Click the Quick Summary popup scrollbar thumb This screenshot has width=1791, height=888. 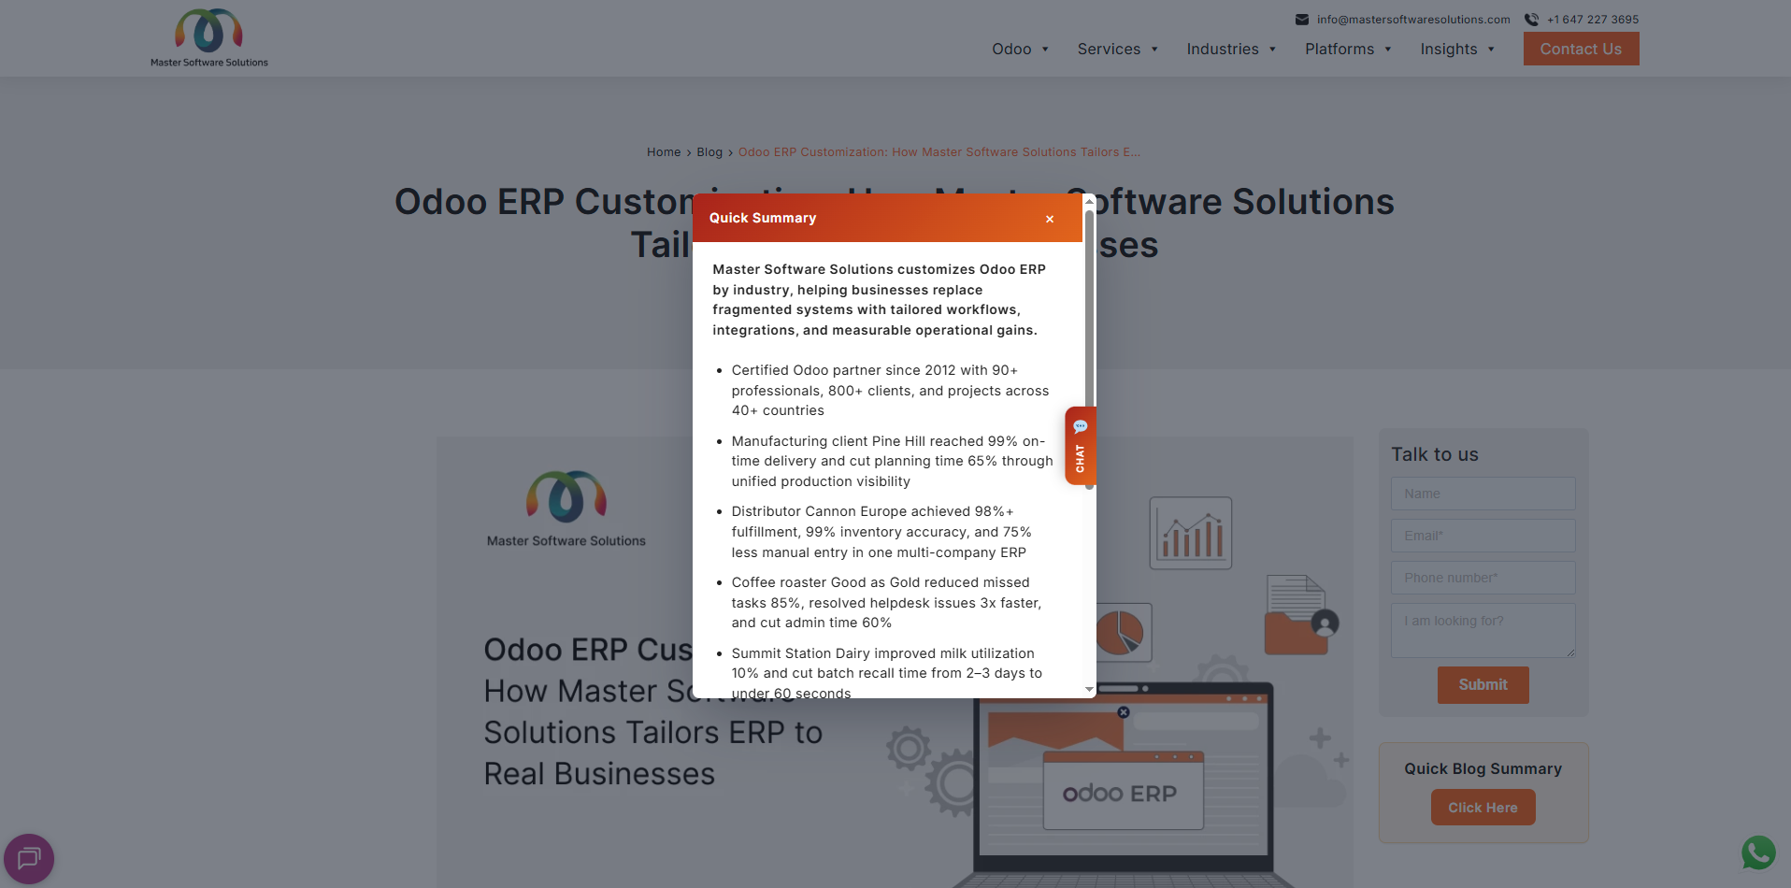tap(1089, 348)
